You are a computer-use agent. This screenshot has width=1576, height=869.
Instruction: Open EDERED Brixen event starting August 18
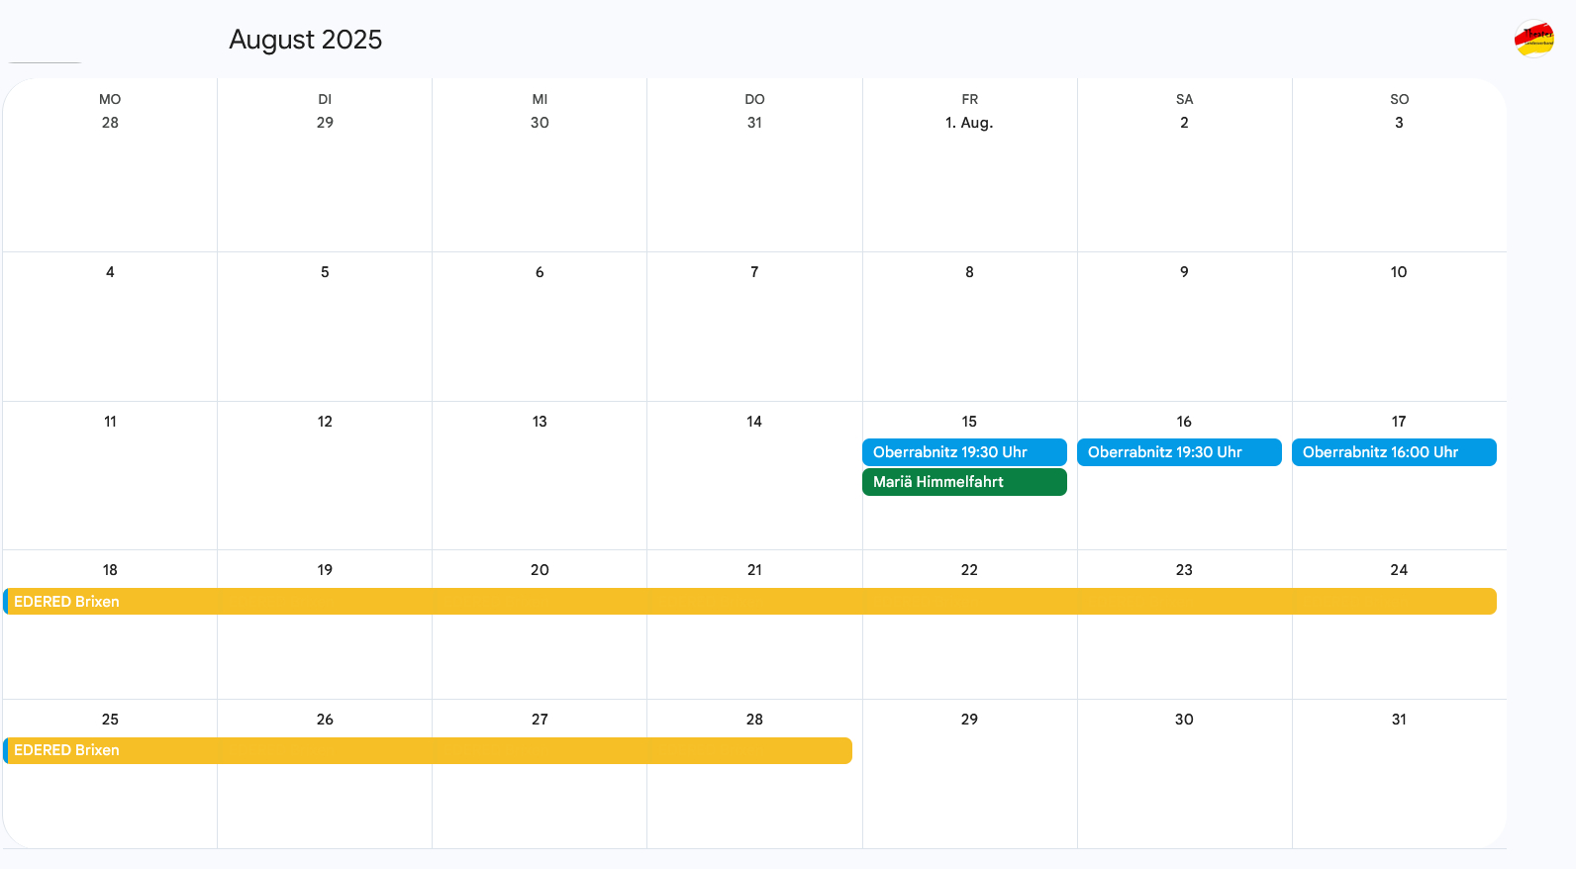pyautogui.click(x=749, y=602)
